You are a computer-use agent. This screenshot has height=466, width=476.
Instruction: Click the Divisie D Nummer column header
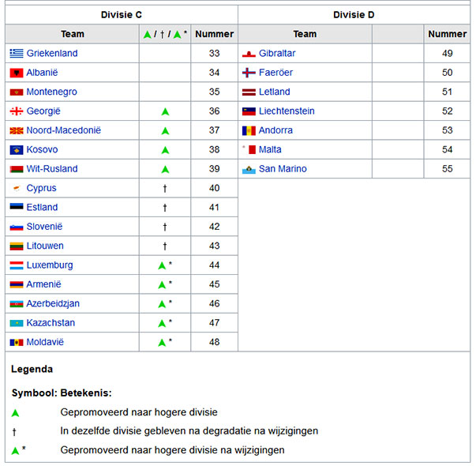click(447, 34)
